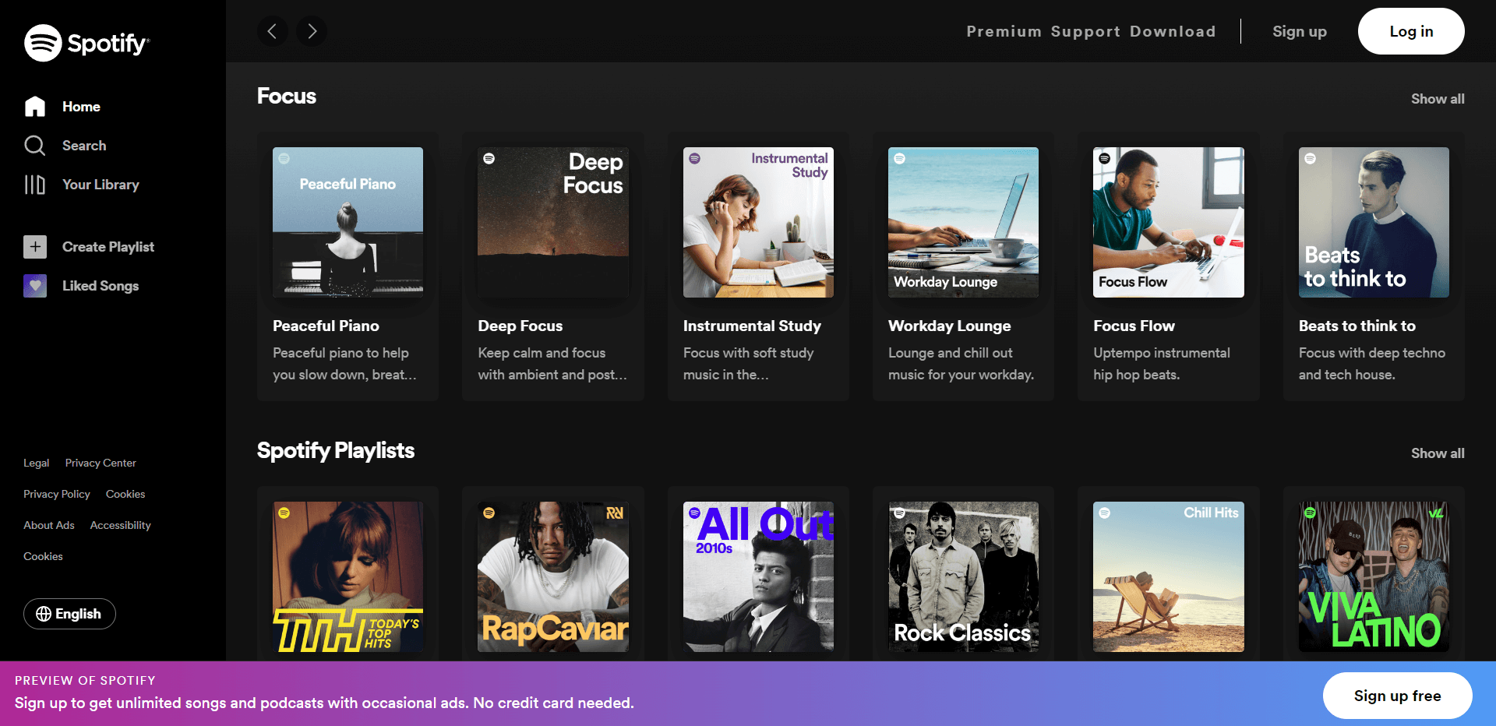Click the Spotify logo
1496x726 pixels.
pyautogui.click(x=86, y=43)
